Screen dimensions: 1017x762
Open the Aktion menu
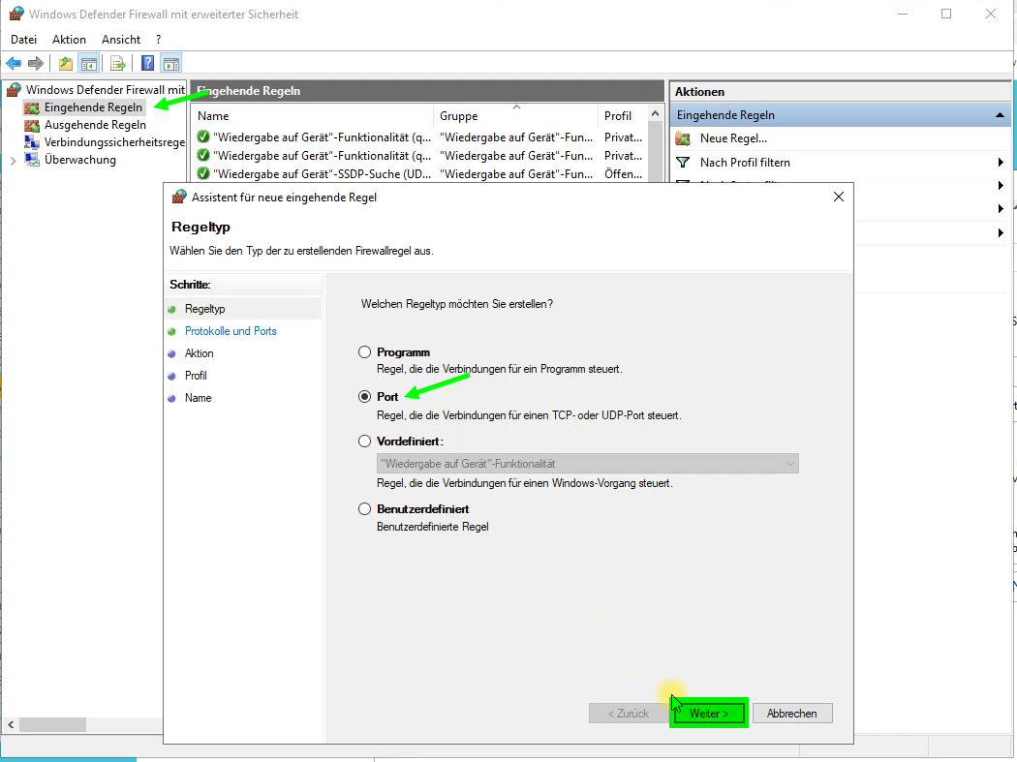coord(69,40)
